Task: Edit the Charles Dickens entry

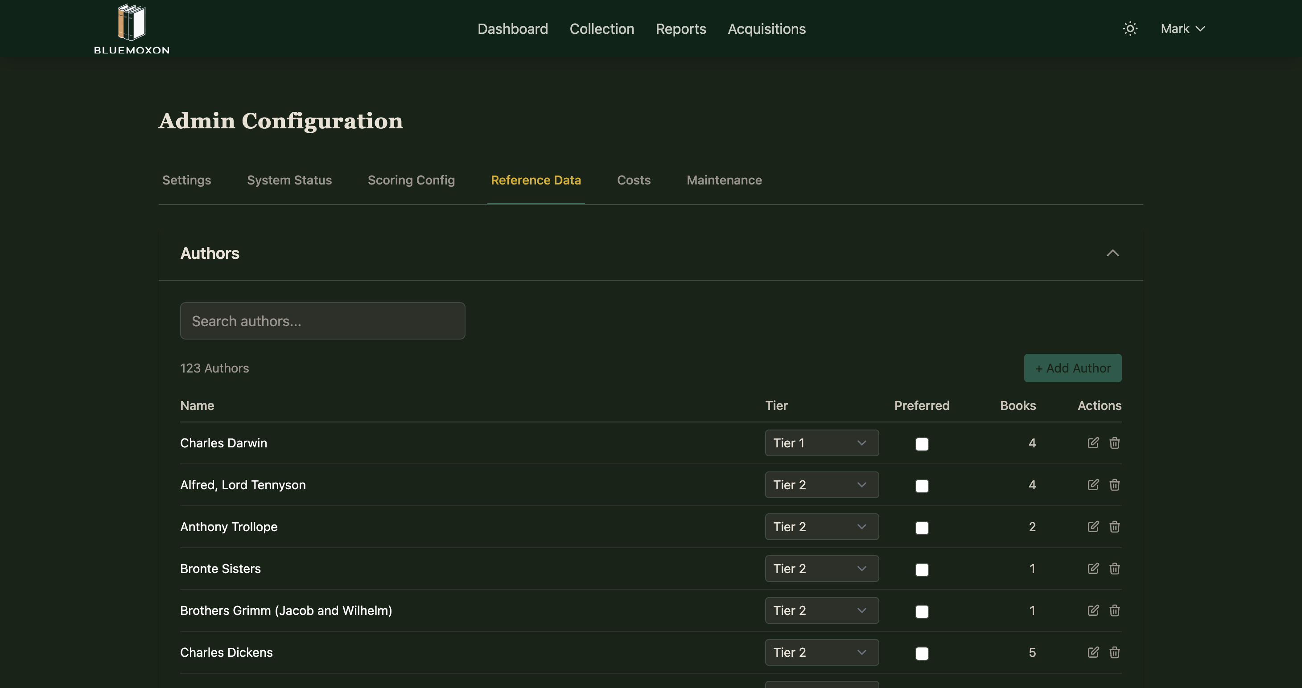Action: point(1093,653)
